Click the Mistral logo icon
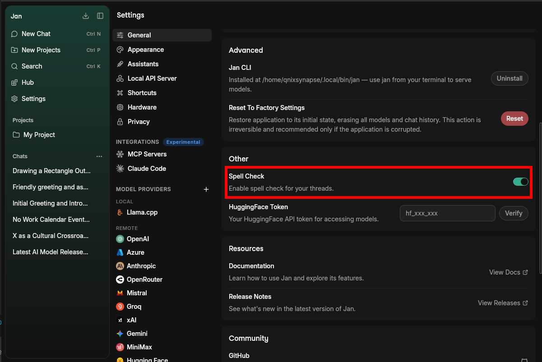The width and height of the screenshot is (542, 362). coord(120,293)
